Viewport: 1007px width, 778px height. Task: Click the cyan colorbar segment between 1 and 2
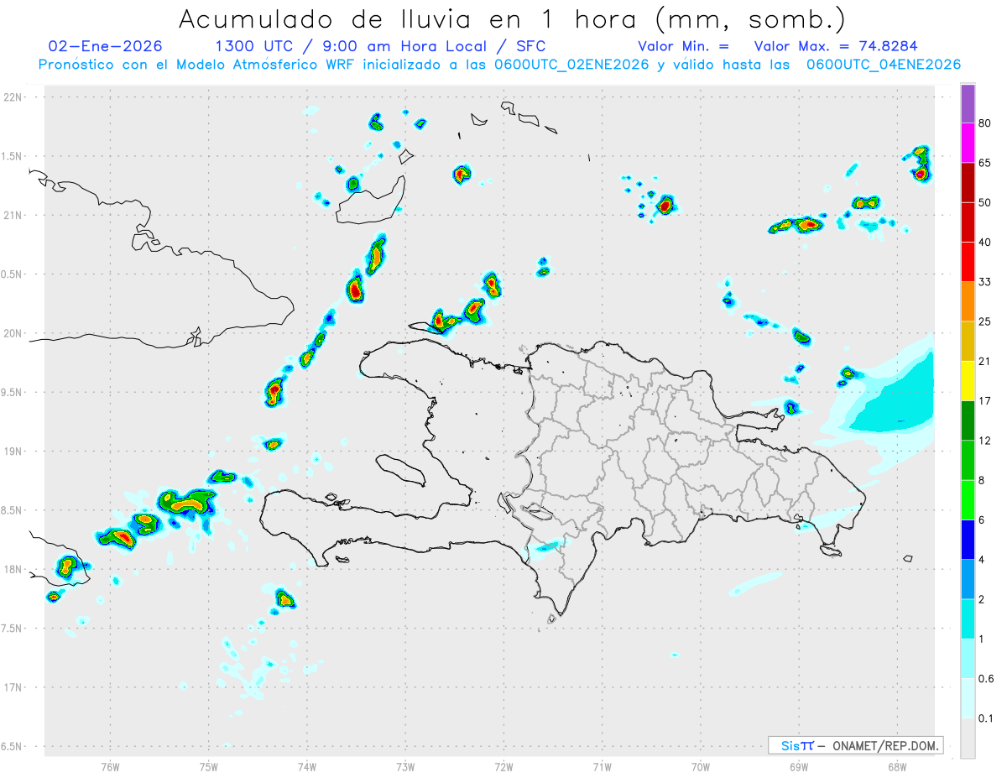[968, 618]
